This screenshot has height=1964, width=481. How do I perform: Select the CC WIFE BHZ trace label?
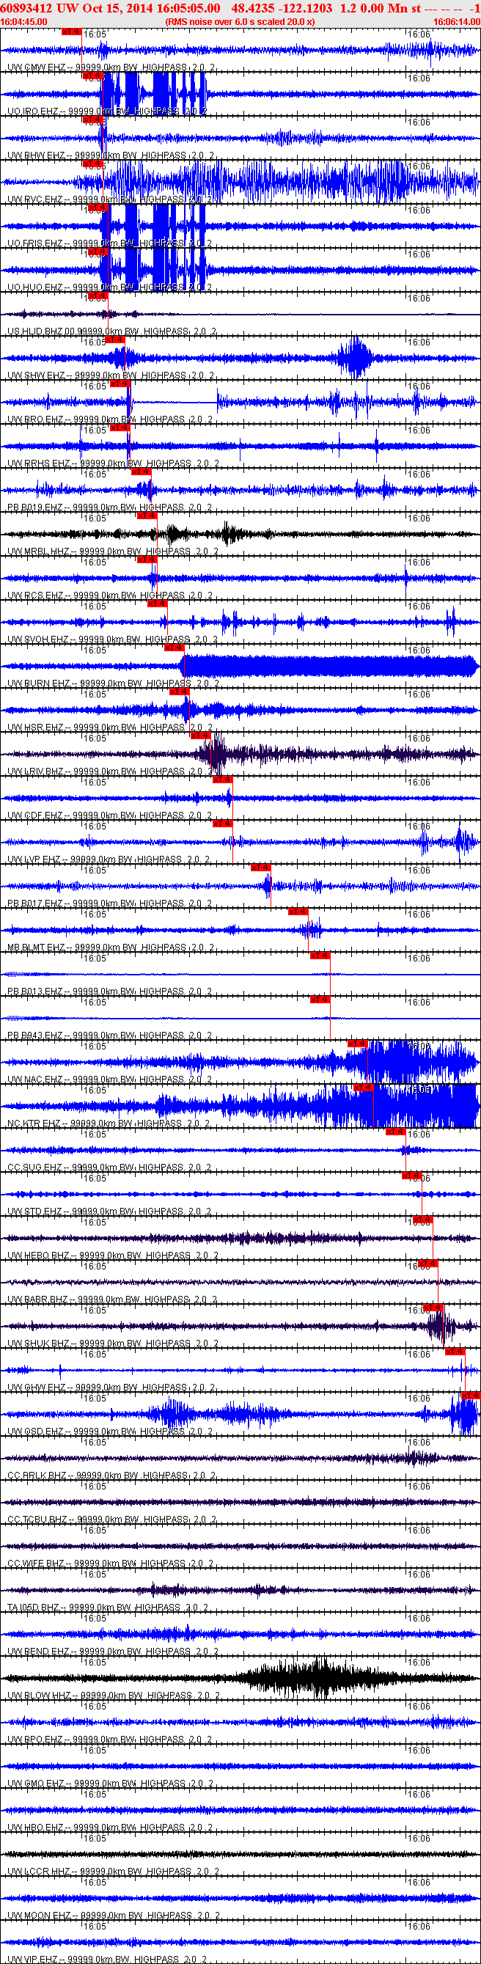click(109, 1564)
